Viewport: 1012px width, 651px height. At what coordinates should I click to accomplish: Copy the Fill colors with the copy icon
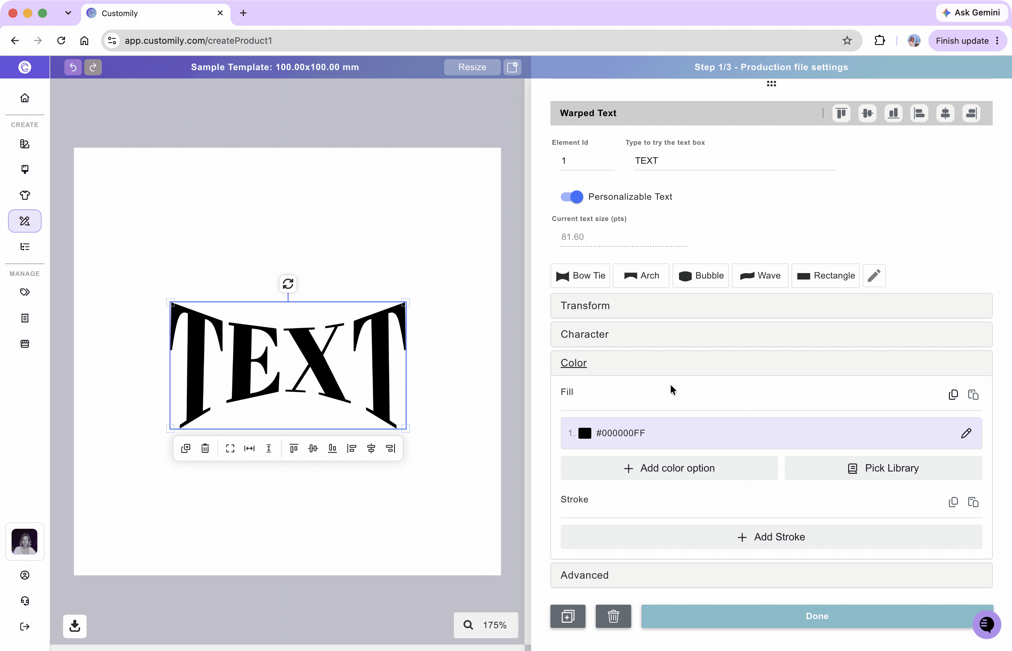pos(953,394)
